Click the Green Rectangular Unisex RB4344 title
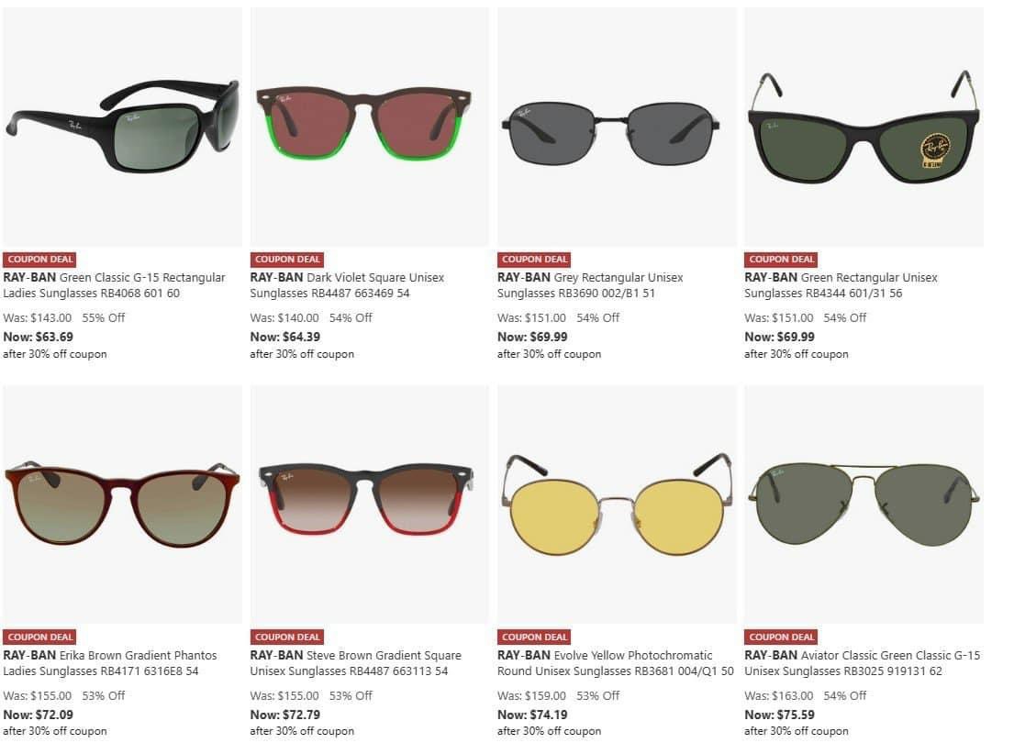 (x=841, y=285)
